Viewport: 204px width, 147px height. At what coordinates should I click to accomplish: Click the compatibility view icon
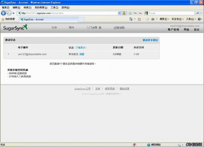click(130, 13)
